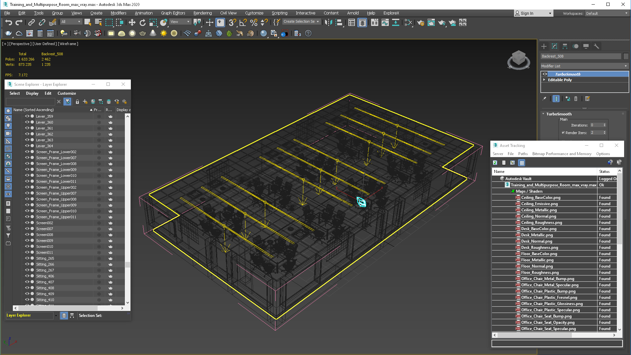Expand the Editable Poly modifier

coord(544,80)
